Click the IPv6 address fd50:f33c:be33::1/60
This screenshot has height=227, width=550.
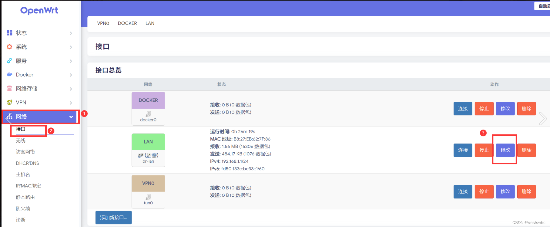point(243,169)
